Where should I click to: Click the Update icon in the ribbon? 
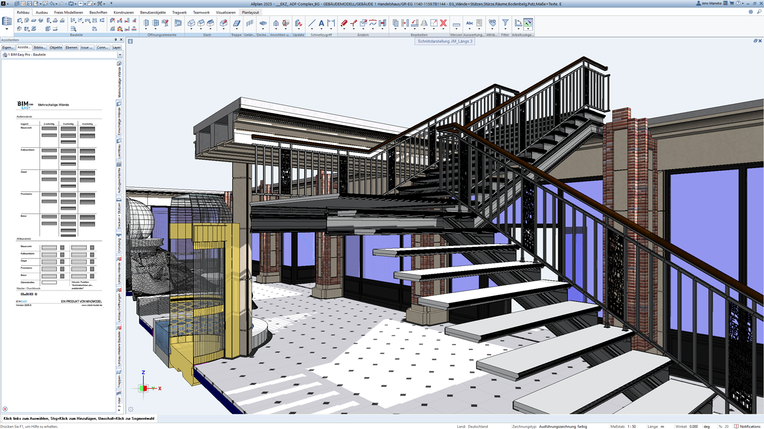point(299,23)
